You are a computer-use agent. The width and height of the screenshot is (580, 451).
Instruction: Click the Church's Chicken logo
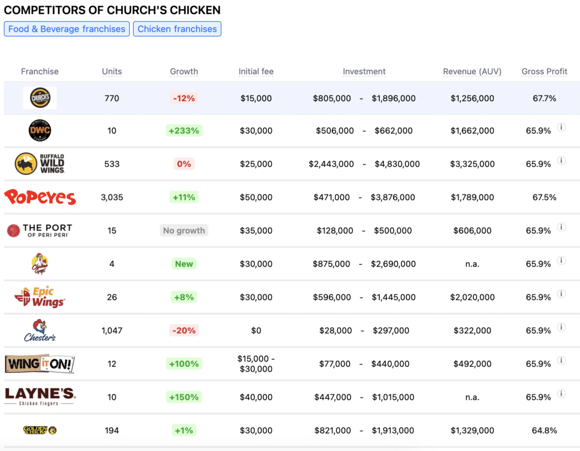[x=40, y=98]
